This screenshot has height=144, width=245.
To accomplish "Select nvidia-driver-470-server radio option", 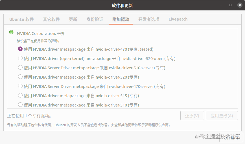I will point(20,86).
